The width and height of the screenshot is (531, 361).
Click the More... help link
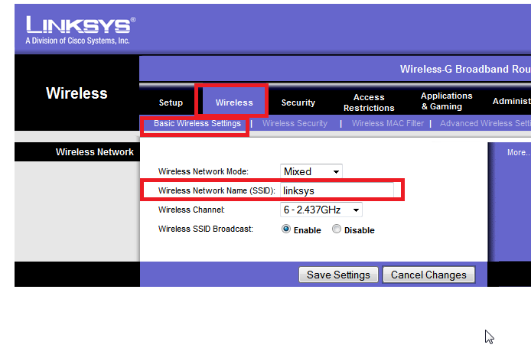click(518, 152)
